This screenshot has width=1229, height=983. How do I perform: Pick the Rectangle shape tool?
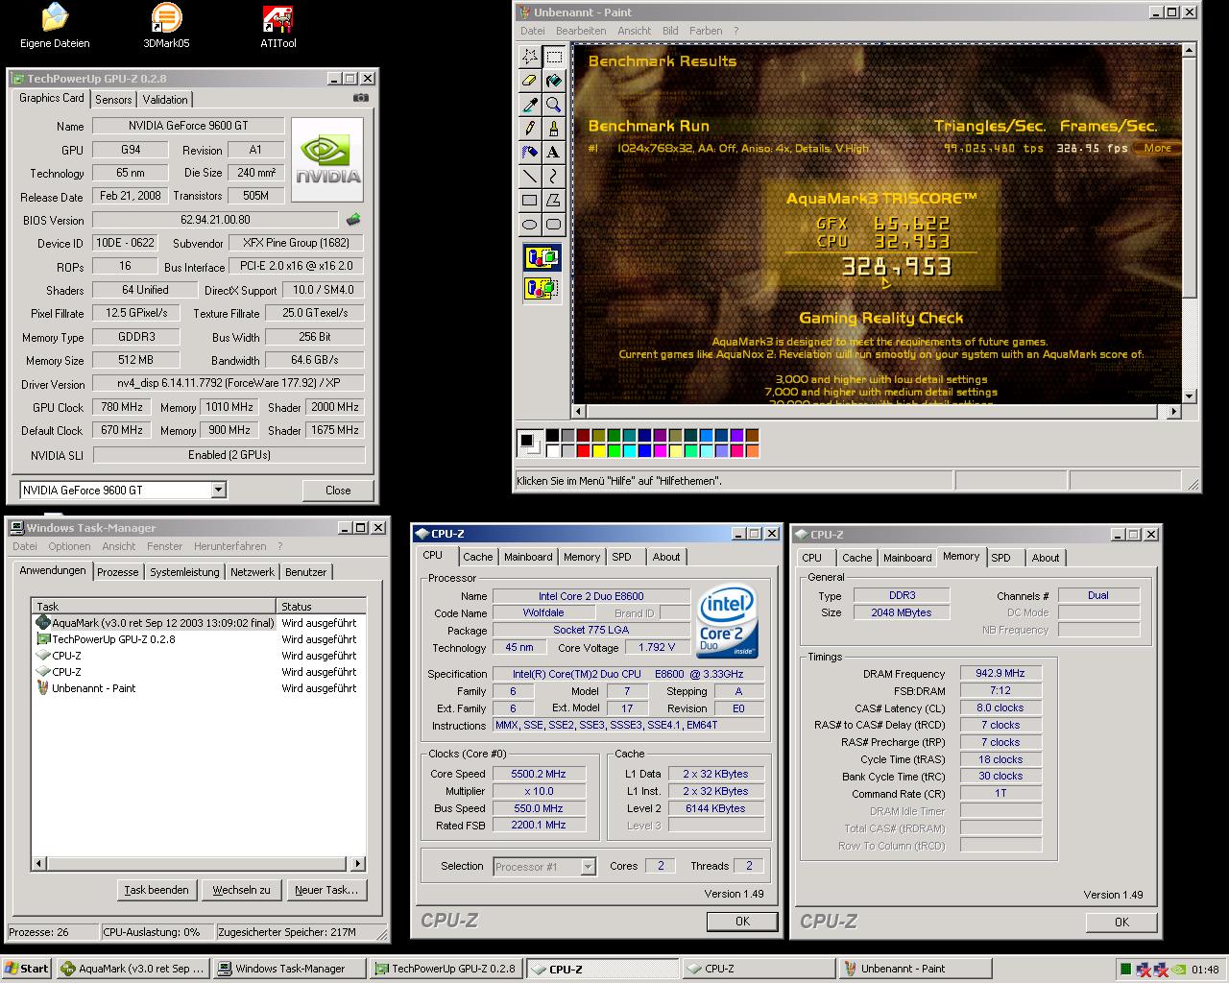tap(529, 200)
